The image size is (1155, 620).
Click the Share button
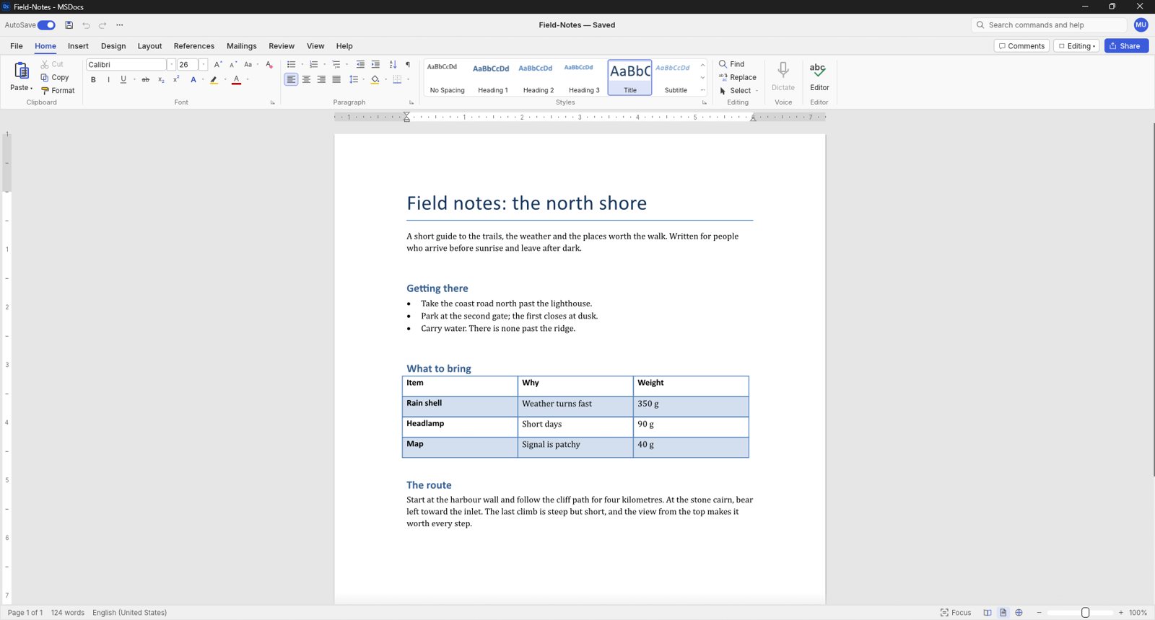(x=1126, y=46)
